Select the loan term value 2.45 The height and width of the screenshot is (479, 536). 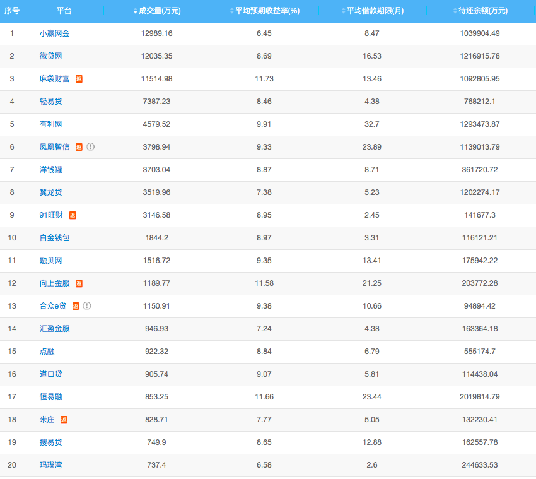tap(372, 215)
